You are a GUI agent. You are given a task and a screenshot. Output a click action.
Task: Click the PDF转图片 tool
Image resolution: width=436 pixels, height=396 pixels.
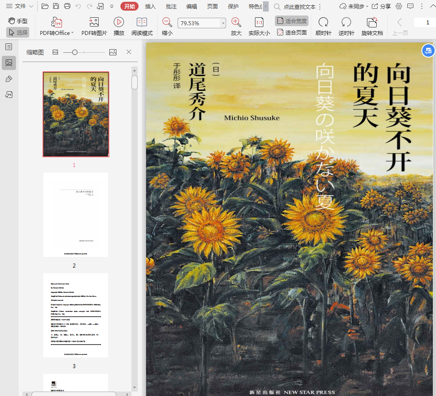[94, 27]
